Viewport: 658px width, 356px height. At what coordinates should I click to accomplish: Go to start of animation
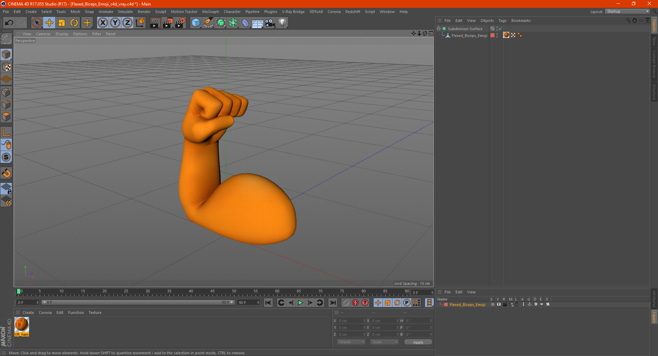click(x=268, y=303)
